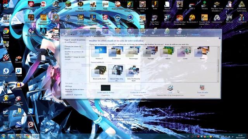The image size is (248, 139).
Task: Launch Smite desktop shortcut
Action: coord(155,5)
